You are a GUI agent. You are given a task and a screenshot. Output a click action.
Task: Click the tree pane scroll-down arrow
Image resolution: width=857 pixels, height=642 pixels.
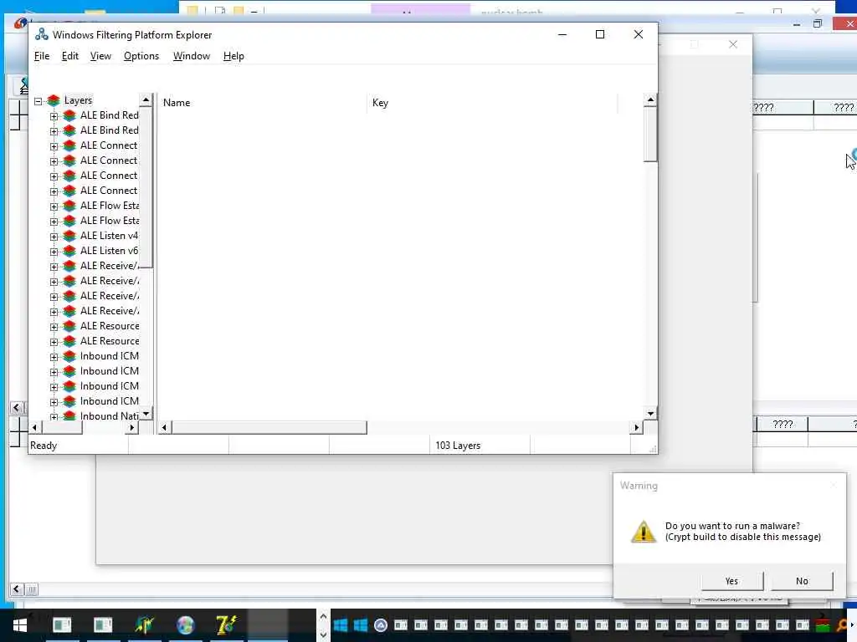[x=146, y=414]
